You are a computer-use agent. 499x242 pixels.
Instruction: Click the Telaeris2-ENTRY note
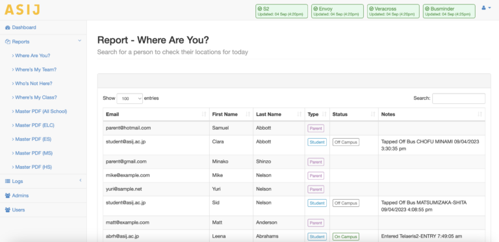point(422,236)
